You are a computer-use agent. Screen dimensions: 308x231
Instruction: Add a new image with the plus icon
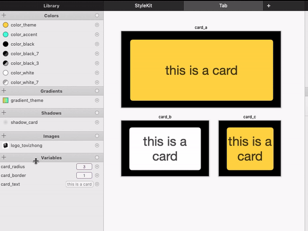click(4, 136)
